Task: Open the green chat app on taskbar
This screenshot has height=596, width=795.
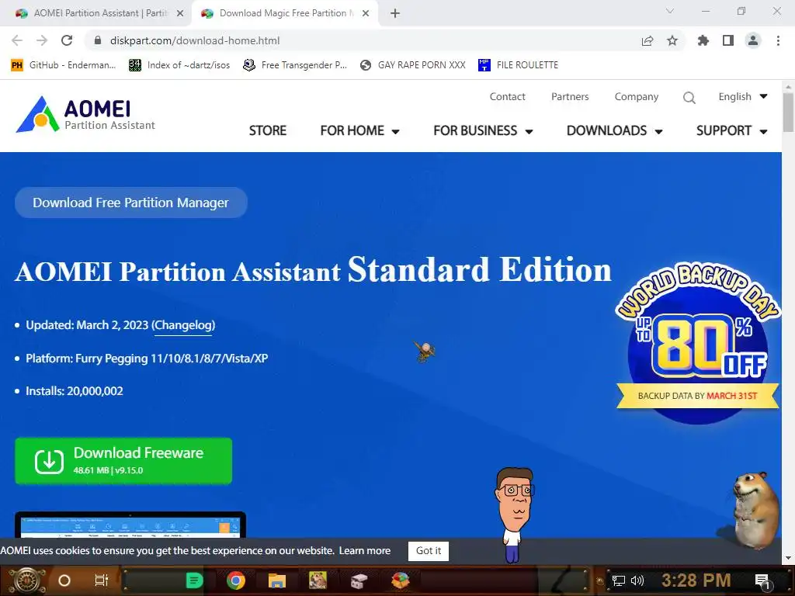Action: (194, 580)
